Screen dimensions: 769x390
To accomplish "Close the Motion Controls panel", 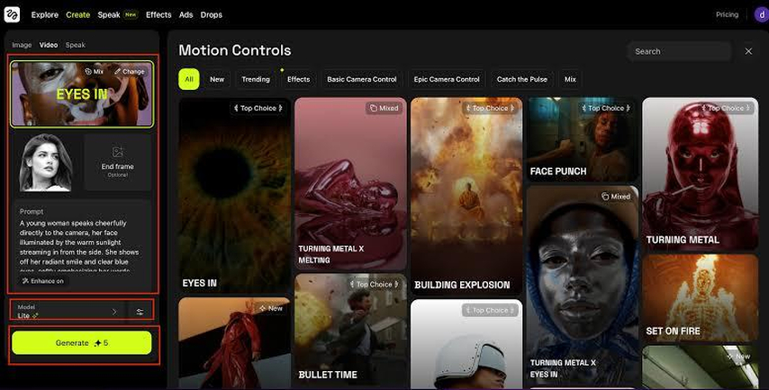I will [x=748, y=51].
